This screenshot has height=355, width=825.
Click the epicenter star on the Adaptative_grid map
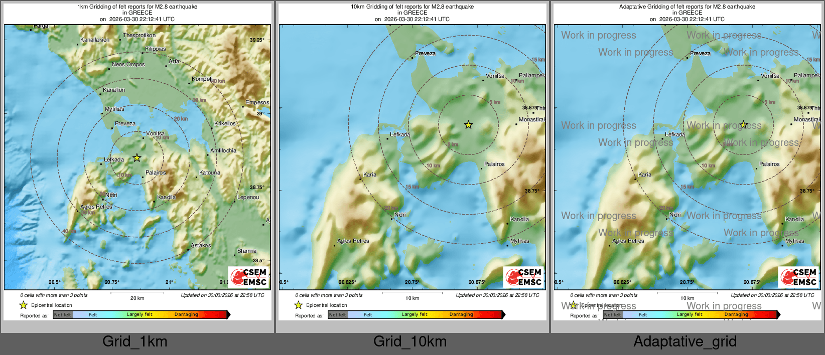coord(743,125)
